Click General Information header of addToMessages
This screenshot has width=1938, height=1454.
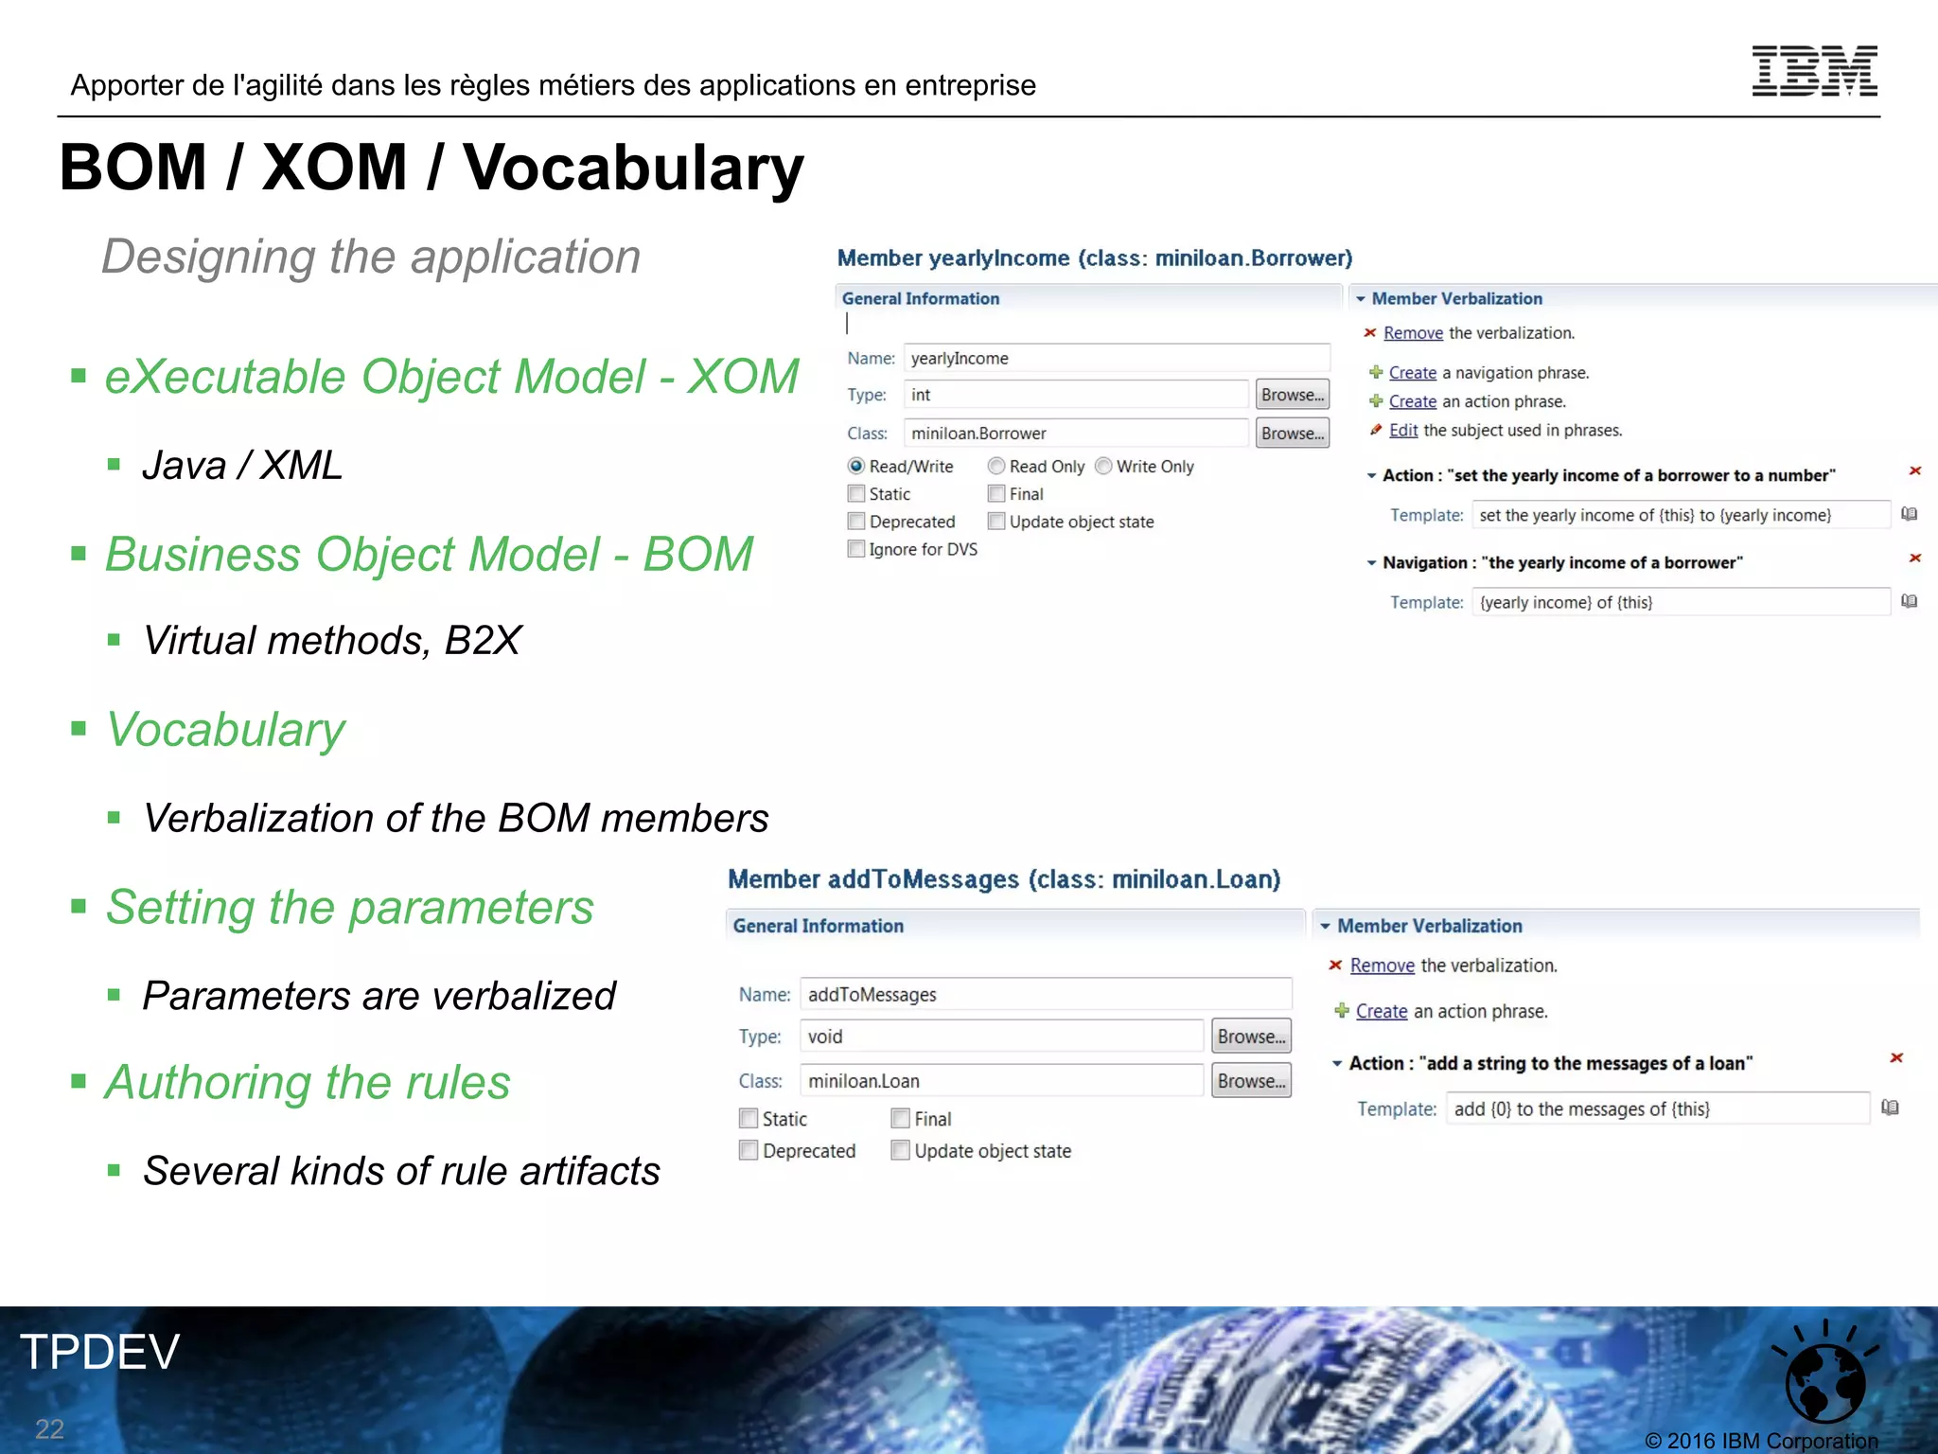[819, 926]
